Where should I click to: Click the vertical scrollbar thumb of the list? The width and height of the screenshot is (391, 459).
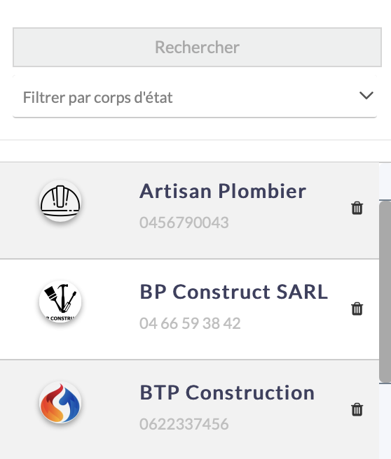coord(385,292)
